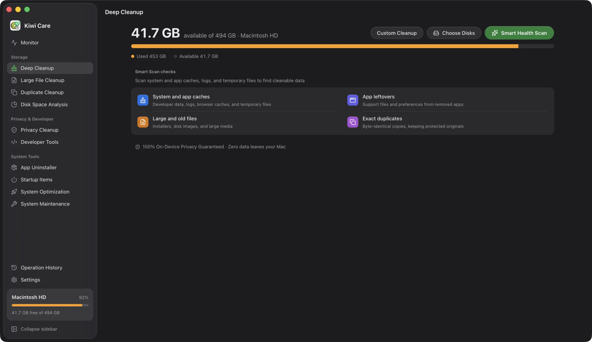
Task: Go to Duplicate Cleanup page
Action: coord(50,92)
